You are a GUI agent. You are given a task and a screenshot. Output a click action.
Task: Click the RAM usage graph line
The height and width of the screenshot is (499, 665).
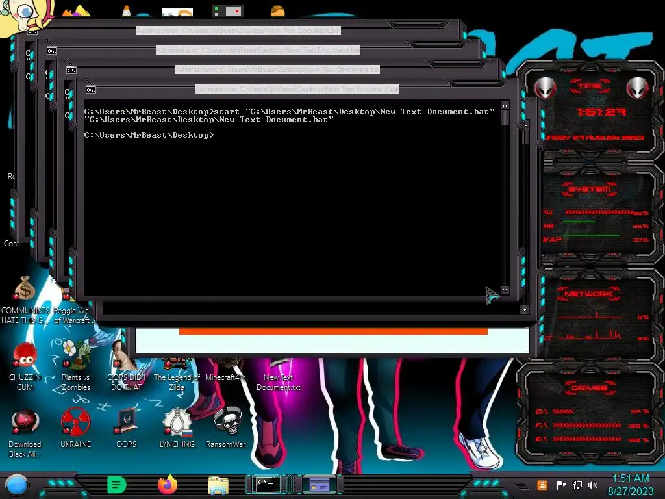point(579,222)
